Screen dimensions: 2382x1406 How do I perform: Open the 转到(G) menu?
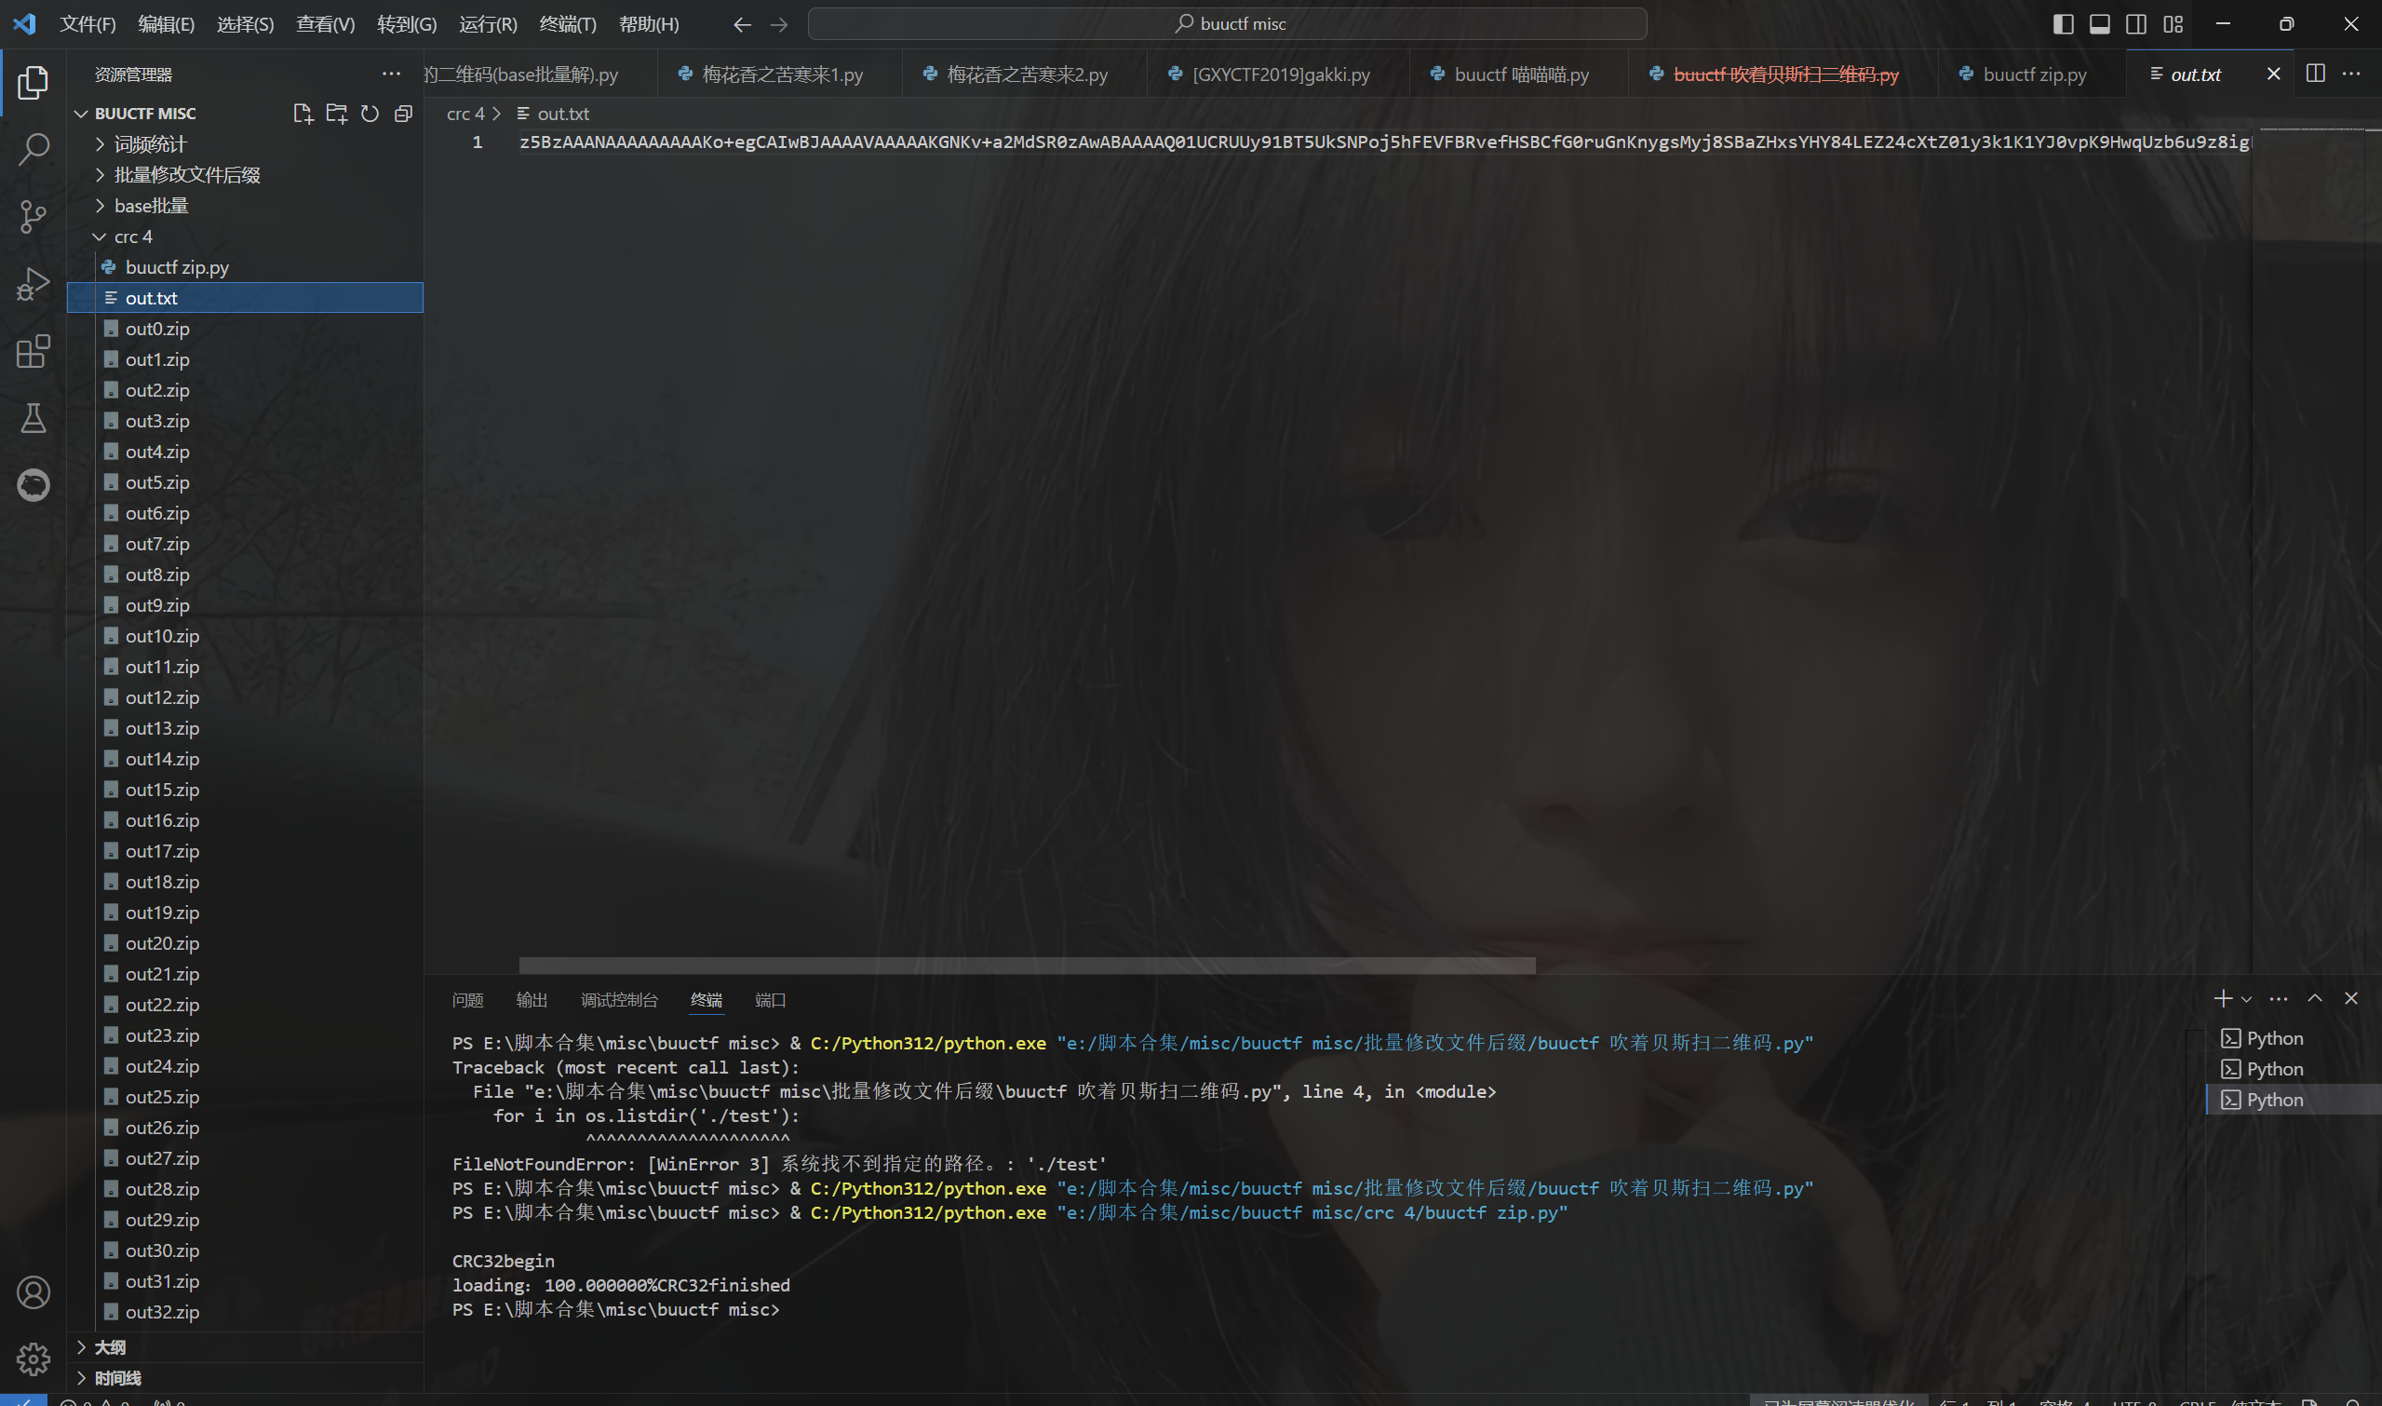tap(407, 24)
